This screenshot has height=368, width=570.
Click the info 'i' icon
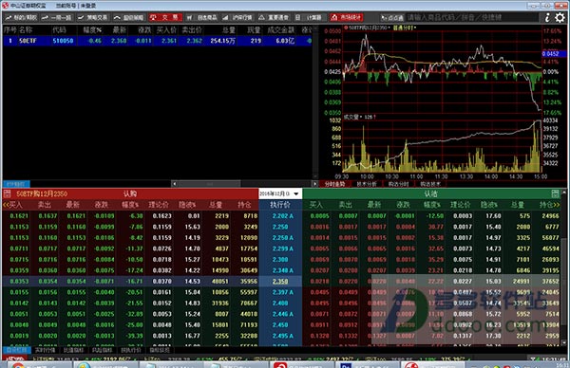pos(547,17)
